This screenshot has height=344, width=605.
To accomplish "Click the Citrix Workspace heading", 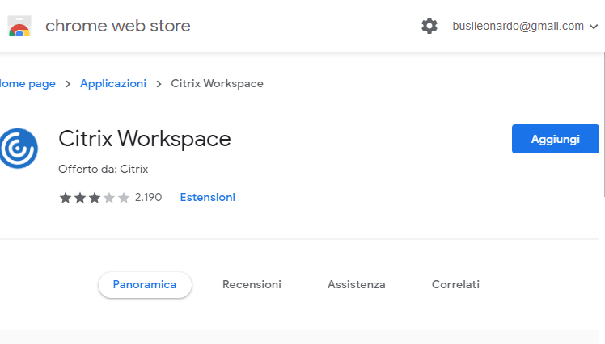I will coord(145,139).
